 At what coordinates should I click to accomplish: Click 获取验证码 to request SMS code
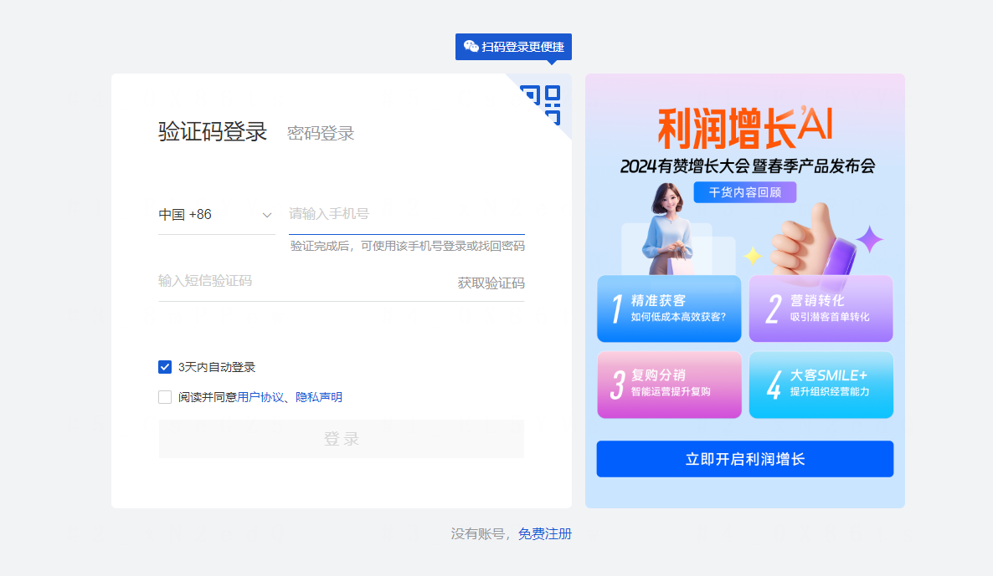click(491, 283)
